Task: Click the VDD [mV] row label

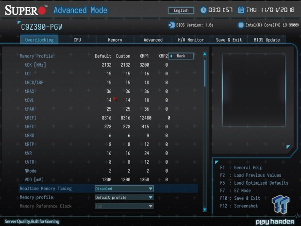Action: click(34, 180)
